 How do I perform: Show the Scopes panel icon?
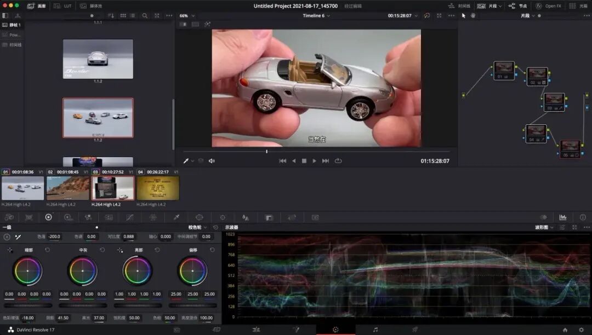pyautogui.click(x=563, y=217)
